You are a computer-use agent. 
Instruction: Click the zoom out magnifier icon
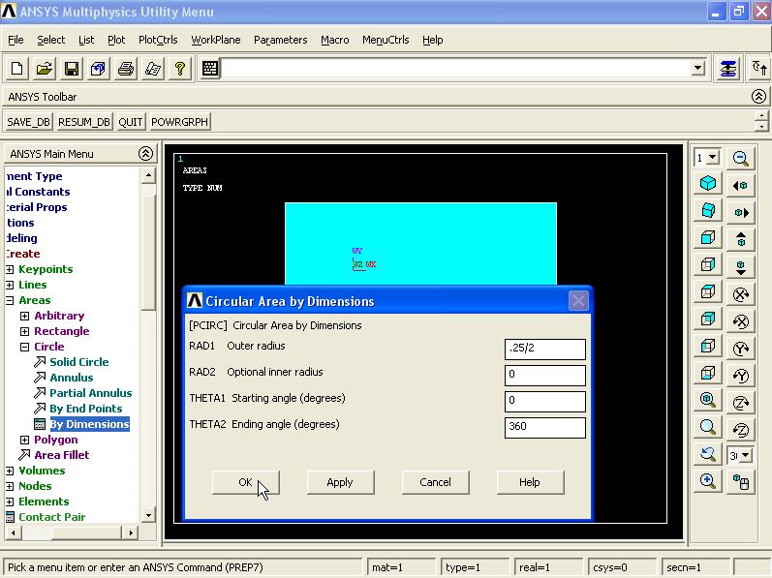(740, 158)
